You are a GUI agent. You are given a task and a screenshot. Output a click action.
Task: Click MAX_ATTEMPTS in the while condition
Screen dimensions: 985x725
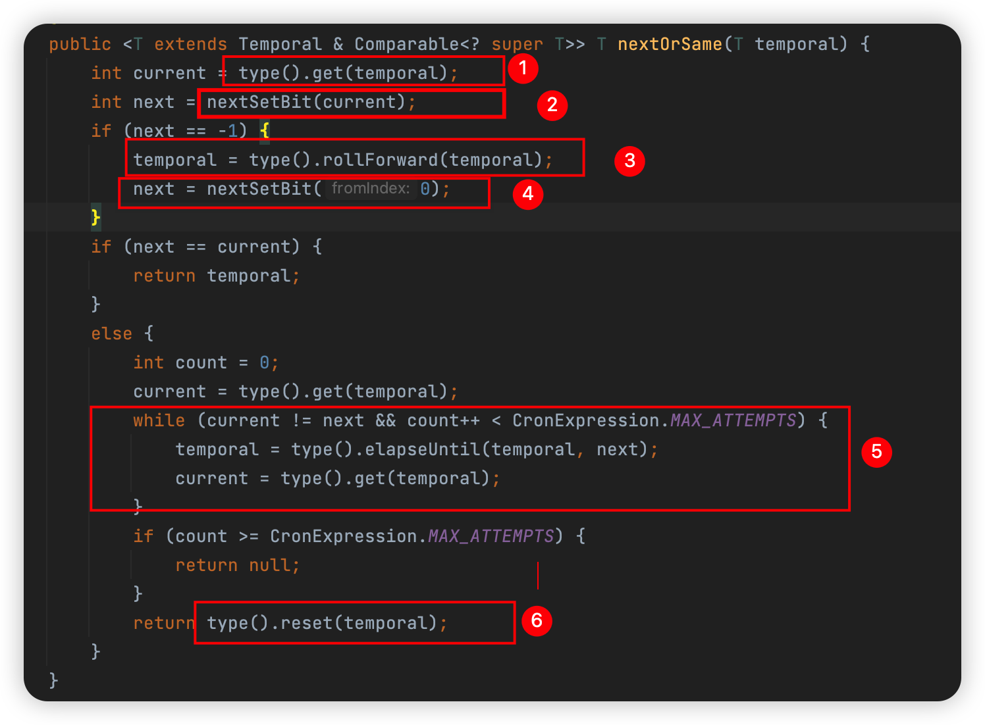coord(733,420)
